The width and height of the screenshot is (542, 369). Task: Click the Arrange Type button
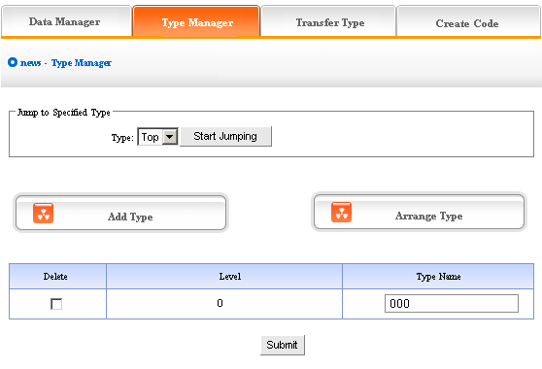point(419,212)
